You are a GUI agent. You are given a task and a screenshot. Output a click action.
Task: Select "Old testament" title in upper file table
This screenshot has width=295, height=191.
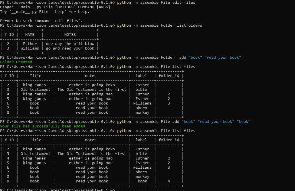36,90
